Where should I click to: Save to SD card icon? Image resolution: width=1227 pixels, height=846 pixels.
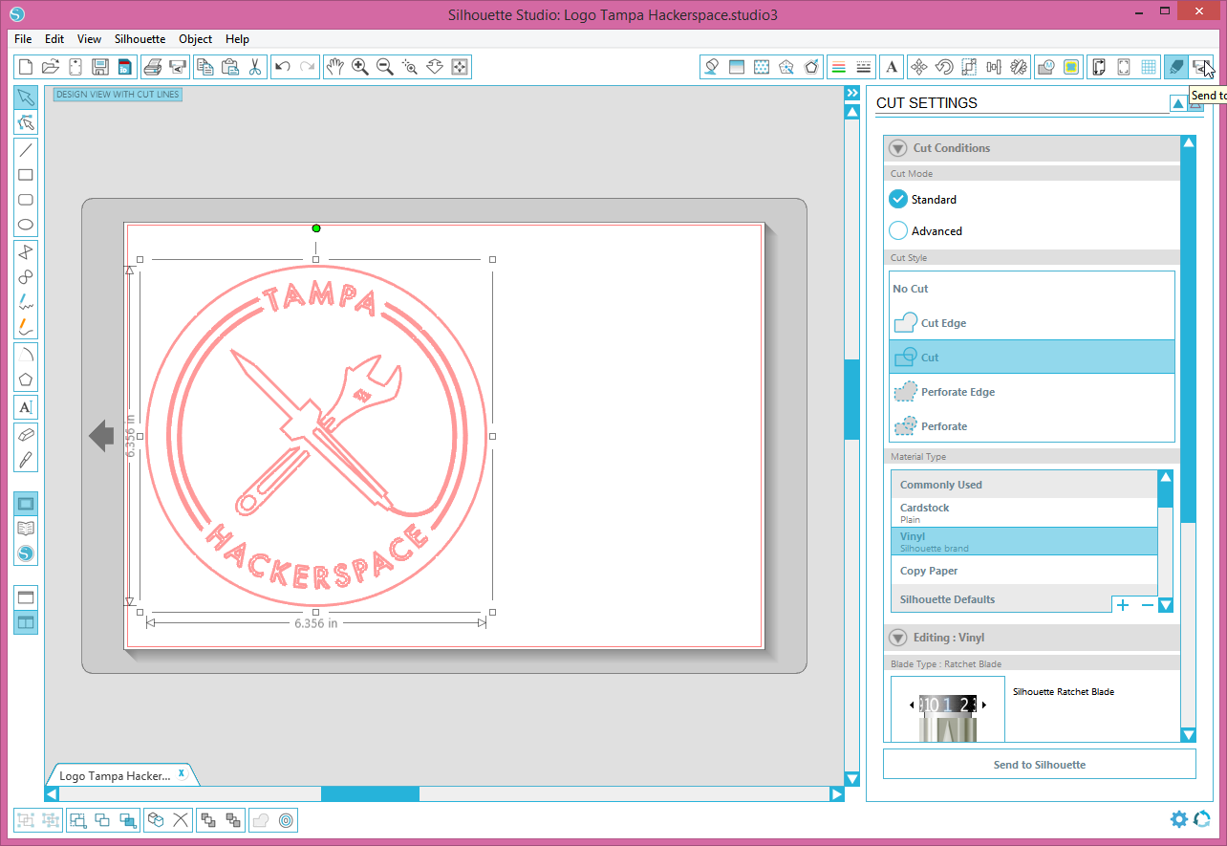[x=125, y=67]
